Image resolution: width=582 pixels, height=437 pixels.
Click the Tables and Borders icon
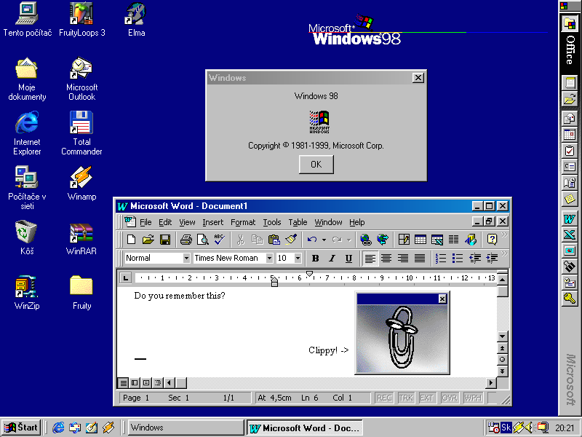point(404,240)
